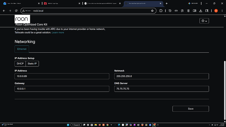
Task: Go forward in browser history
Action: click(10, 11)
